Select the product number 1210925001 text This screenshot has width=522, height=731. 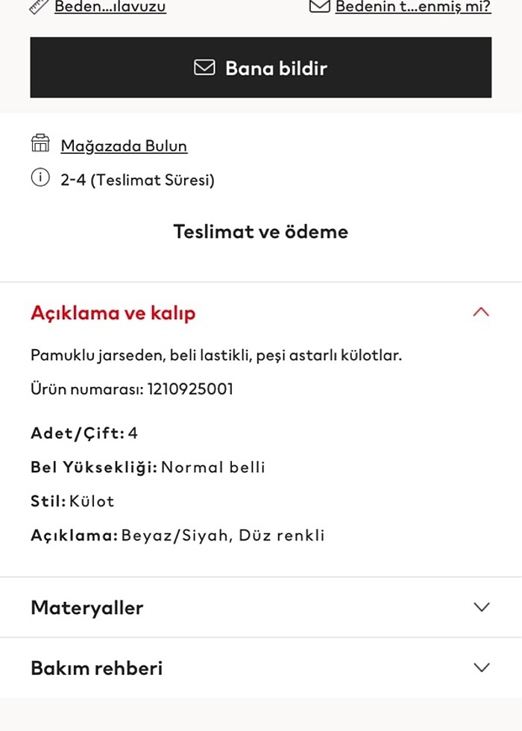[x=190, y=389]
